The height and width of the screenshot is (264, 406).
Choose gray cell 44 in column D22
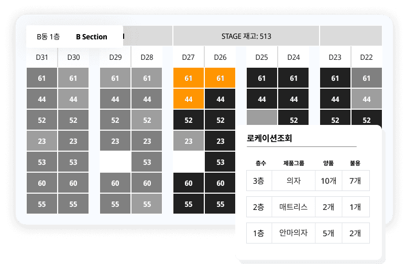point(367,99)
